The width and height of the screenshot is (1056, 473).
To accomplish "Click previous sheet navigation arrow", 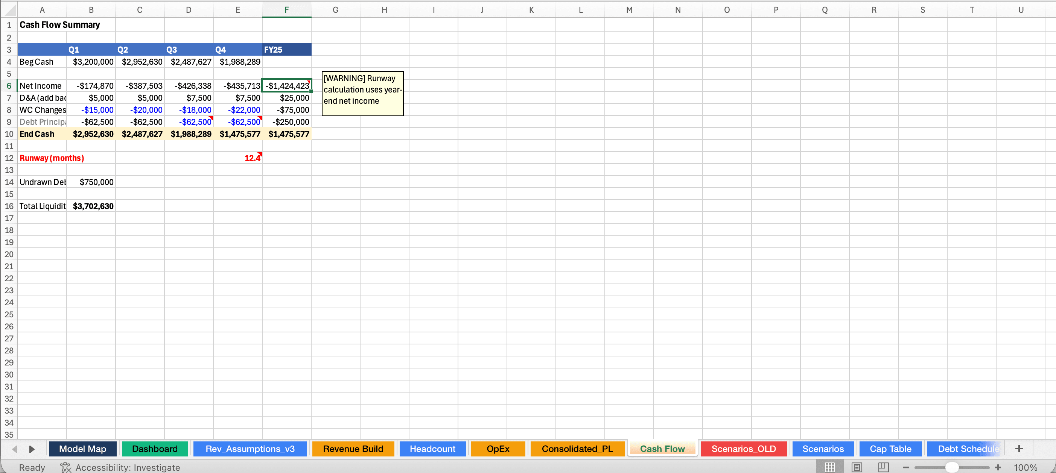I will (x=15, y=449).
